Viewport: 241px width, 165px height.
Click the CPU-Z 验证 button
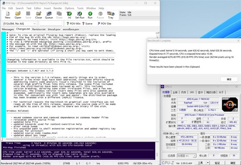(x=217, y=163)
